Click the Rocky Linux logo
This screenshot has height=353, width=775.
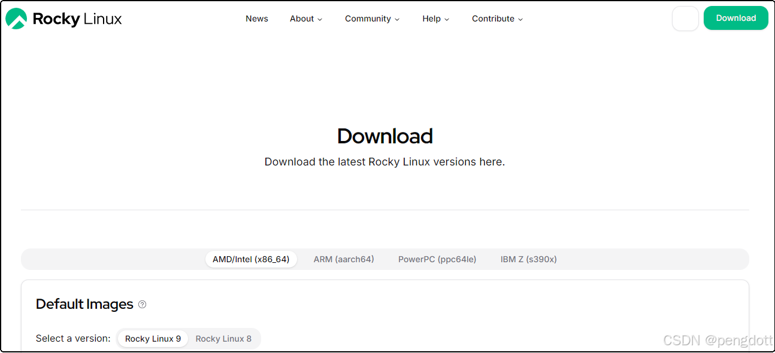pyautogui.click(x=63, y=19)
